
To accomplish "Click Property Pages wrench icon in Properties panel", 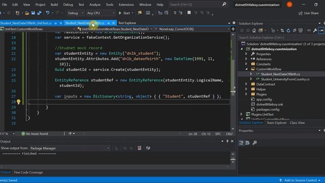I will click(x=255, y=143).
